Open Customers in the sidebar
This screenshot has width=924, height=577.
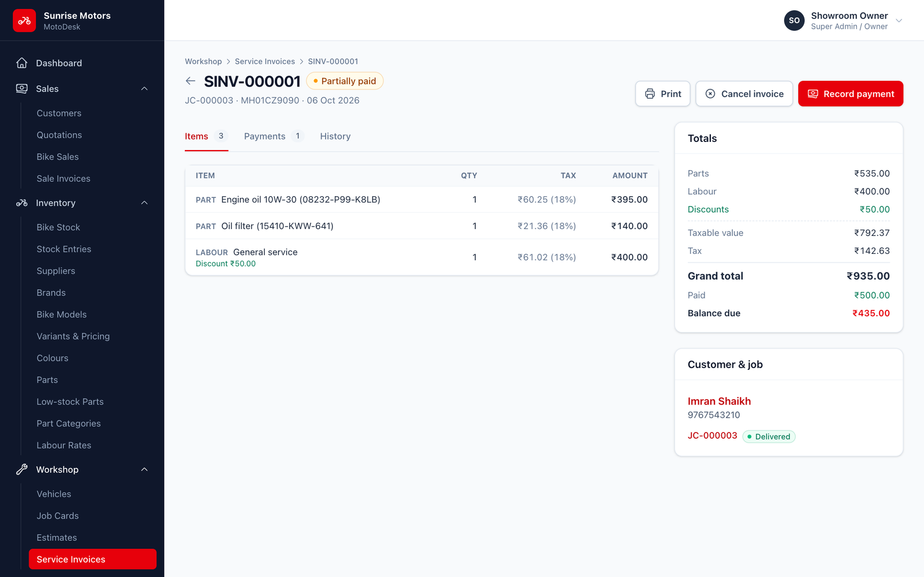pyautogui.click(x=59, y=113)
